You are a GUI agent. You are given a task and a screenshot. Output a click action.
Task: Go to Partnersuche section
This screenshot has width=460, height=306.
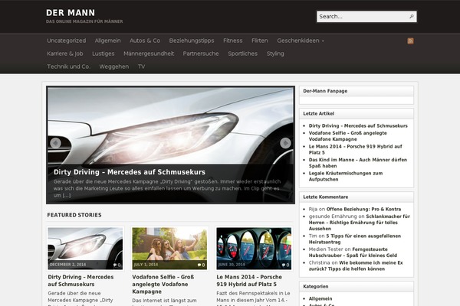[x=201, y=54]
